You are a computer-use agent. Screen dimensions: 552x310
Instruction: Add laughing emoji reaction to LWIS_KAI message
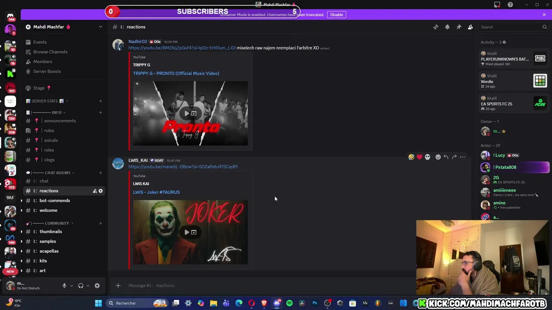(411, 157)
